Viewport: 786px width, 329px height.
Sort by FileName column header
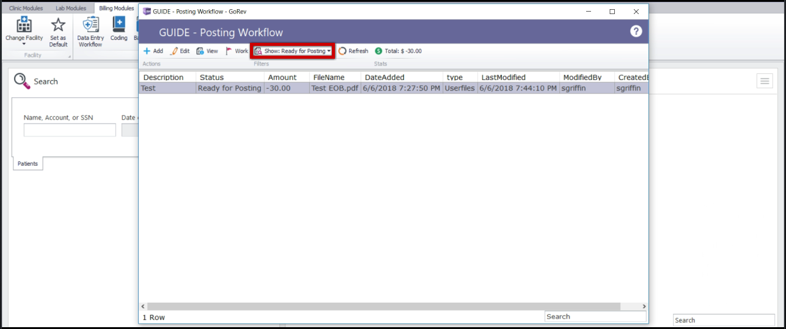tap(335, 77)
